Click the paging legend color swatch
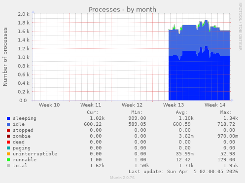 click(8, 148)
